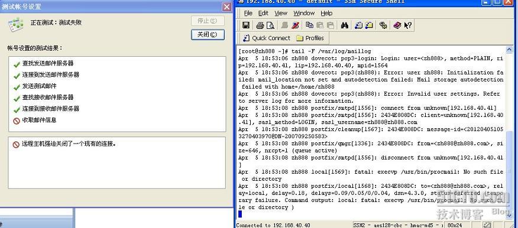The height and width of the screenshot is (228, 518).
Task: Disconnect the SSH session using the toolbar icon
Action: pos(295,25)
